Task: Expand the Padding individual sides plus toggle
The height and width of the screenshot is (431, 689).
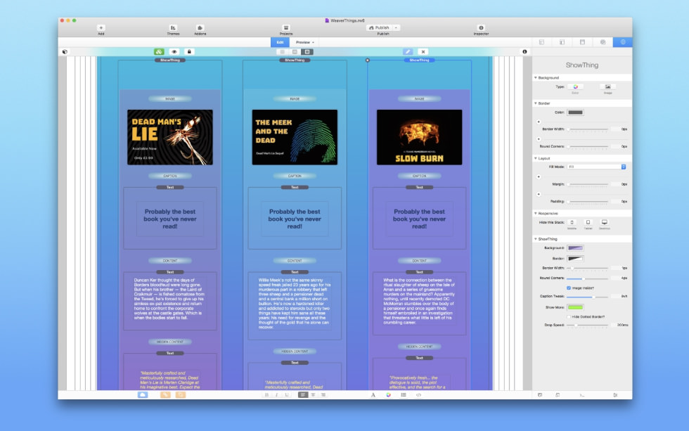Action: point(539,194)
